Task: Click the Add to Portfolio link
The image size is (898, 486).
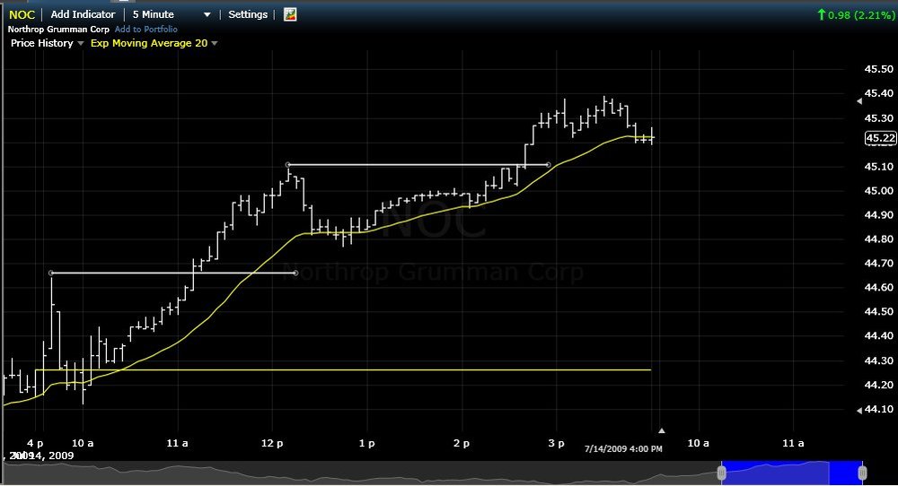Action: [146, 30]
